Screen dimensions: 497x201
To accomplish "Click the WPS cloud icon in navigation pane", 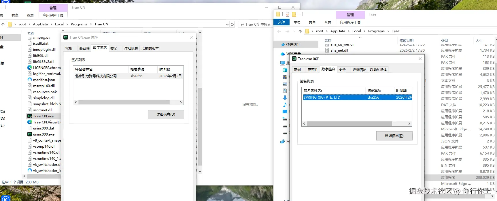I will pos(283,54).
